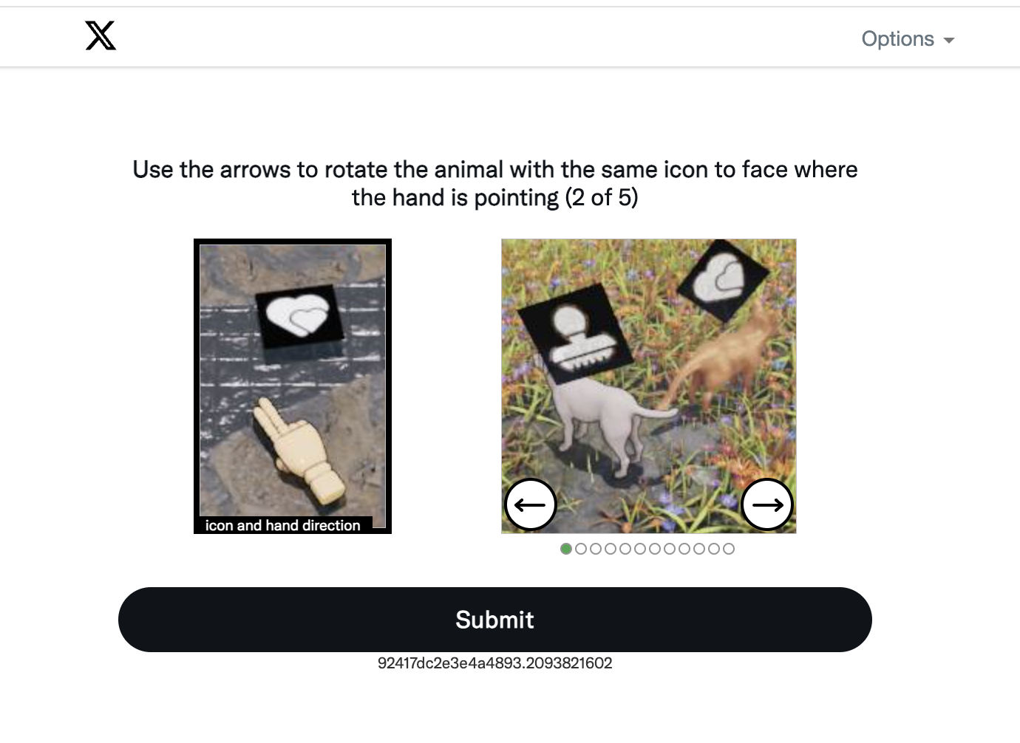
Task: Select the green first position dot
Action: click(566, 549)
